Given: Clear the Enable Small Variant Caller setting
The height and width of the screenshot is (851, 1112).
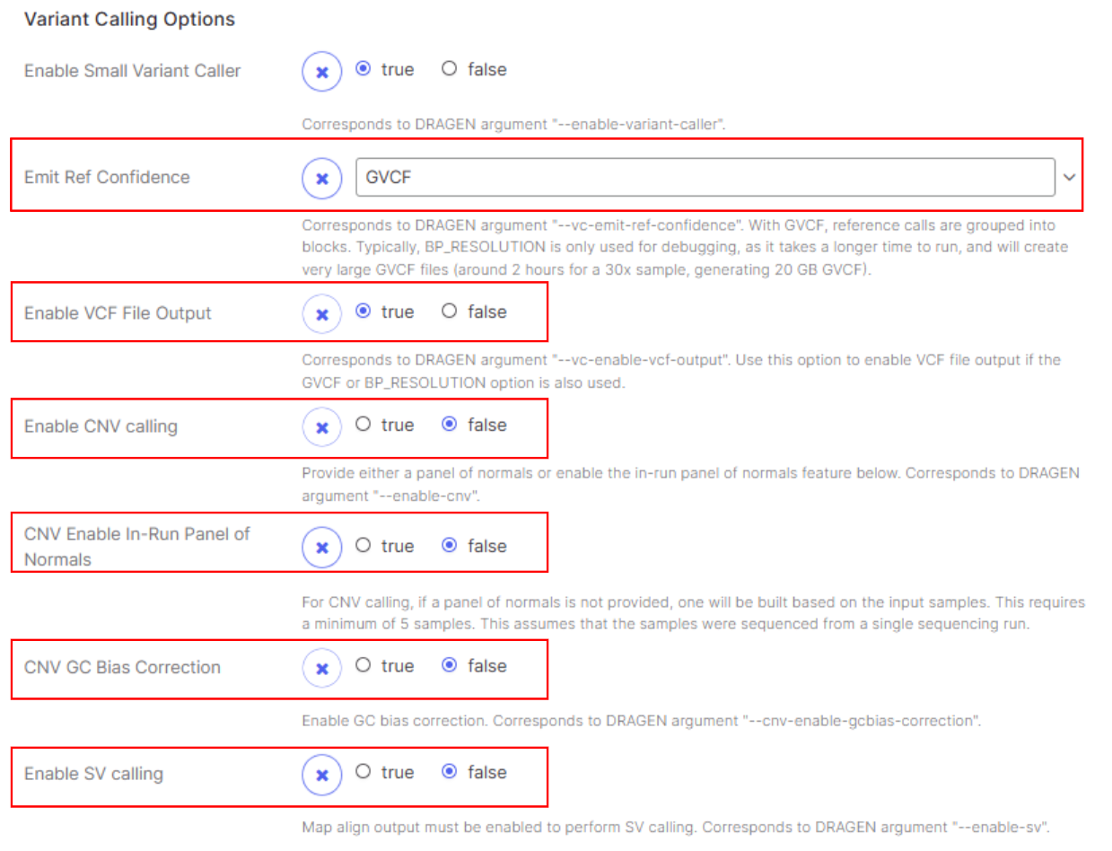Looking at the screenshot, I should [x=322, y=71].
